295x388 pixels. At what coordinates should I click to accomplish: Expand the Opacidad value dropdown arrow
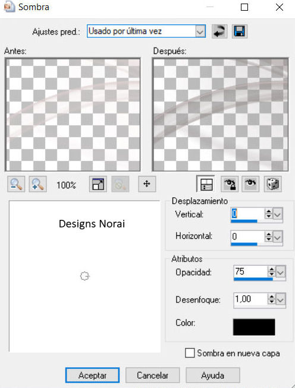[281, 273]
